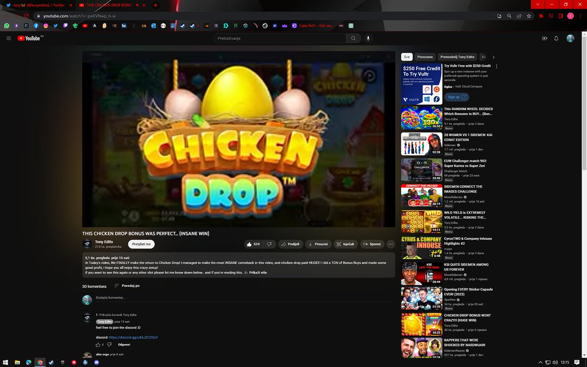Open the YouTube account avatar menu

(x=570, y=38)
